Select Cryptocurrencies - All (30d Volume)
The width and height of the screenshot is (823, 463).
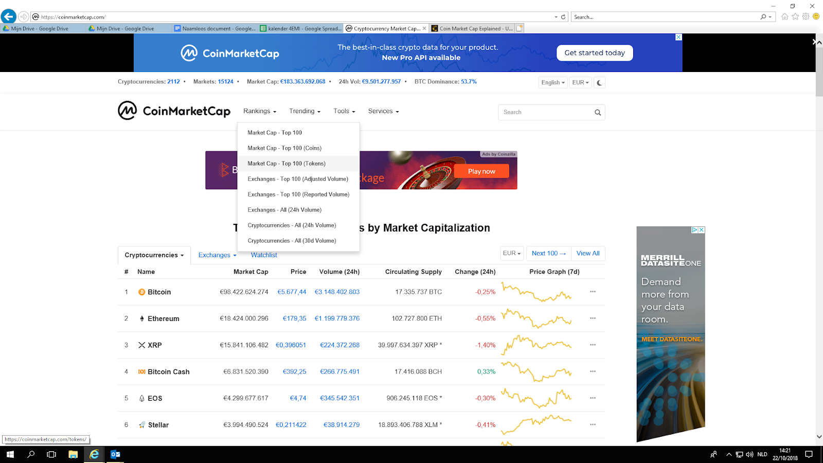click(x=298, y=241)
